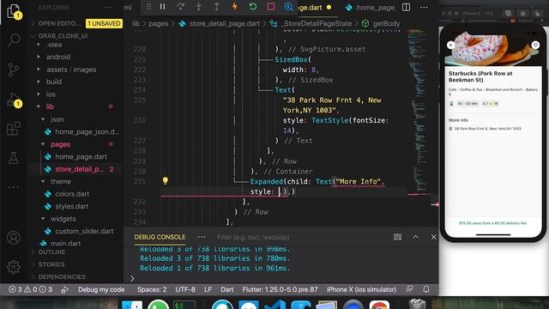Open the Explorer files icon in activity bar
Viewport: 549px width, 309px height.
coord(14,11)
